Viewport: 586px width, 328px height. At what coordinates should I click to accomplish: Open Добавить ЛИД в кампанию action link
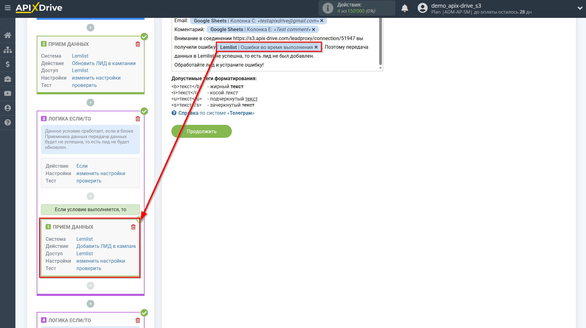click(106, 246)
